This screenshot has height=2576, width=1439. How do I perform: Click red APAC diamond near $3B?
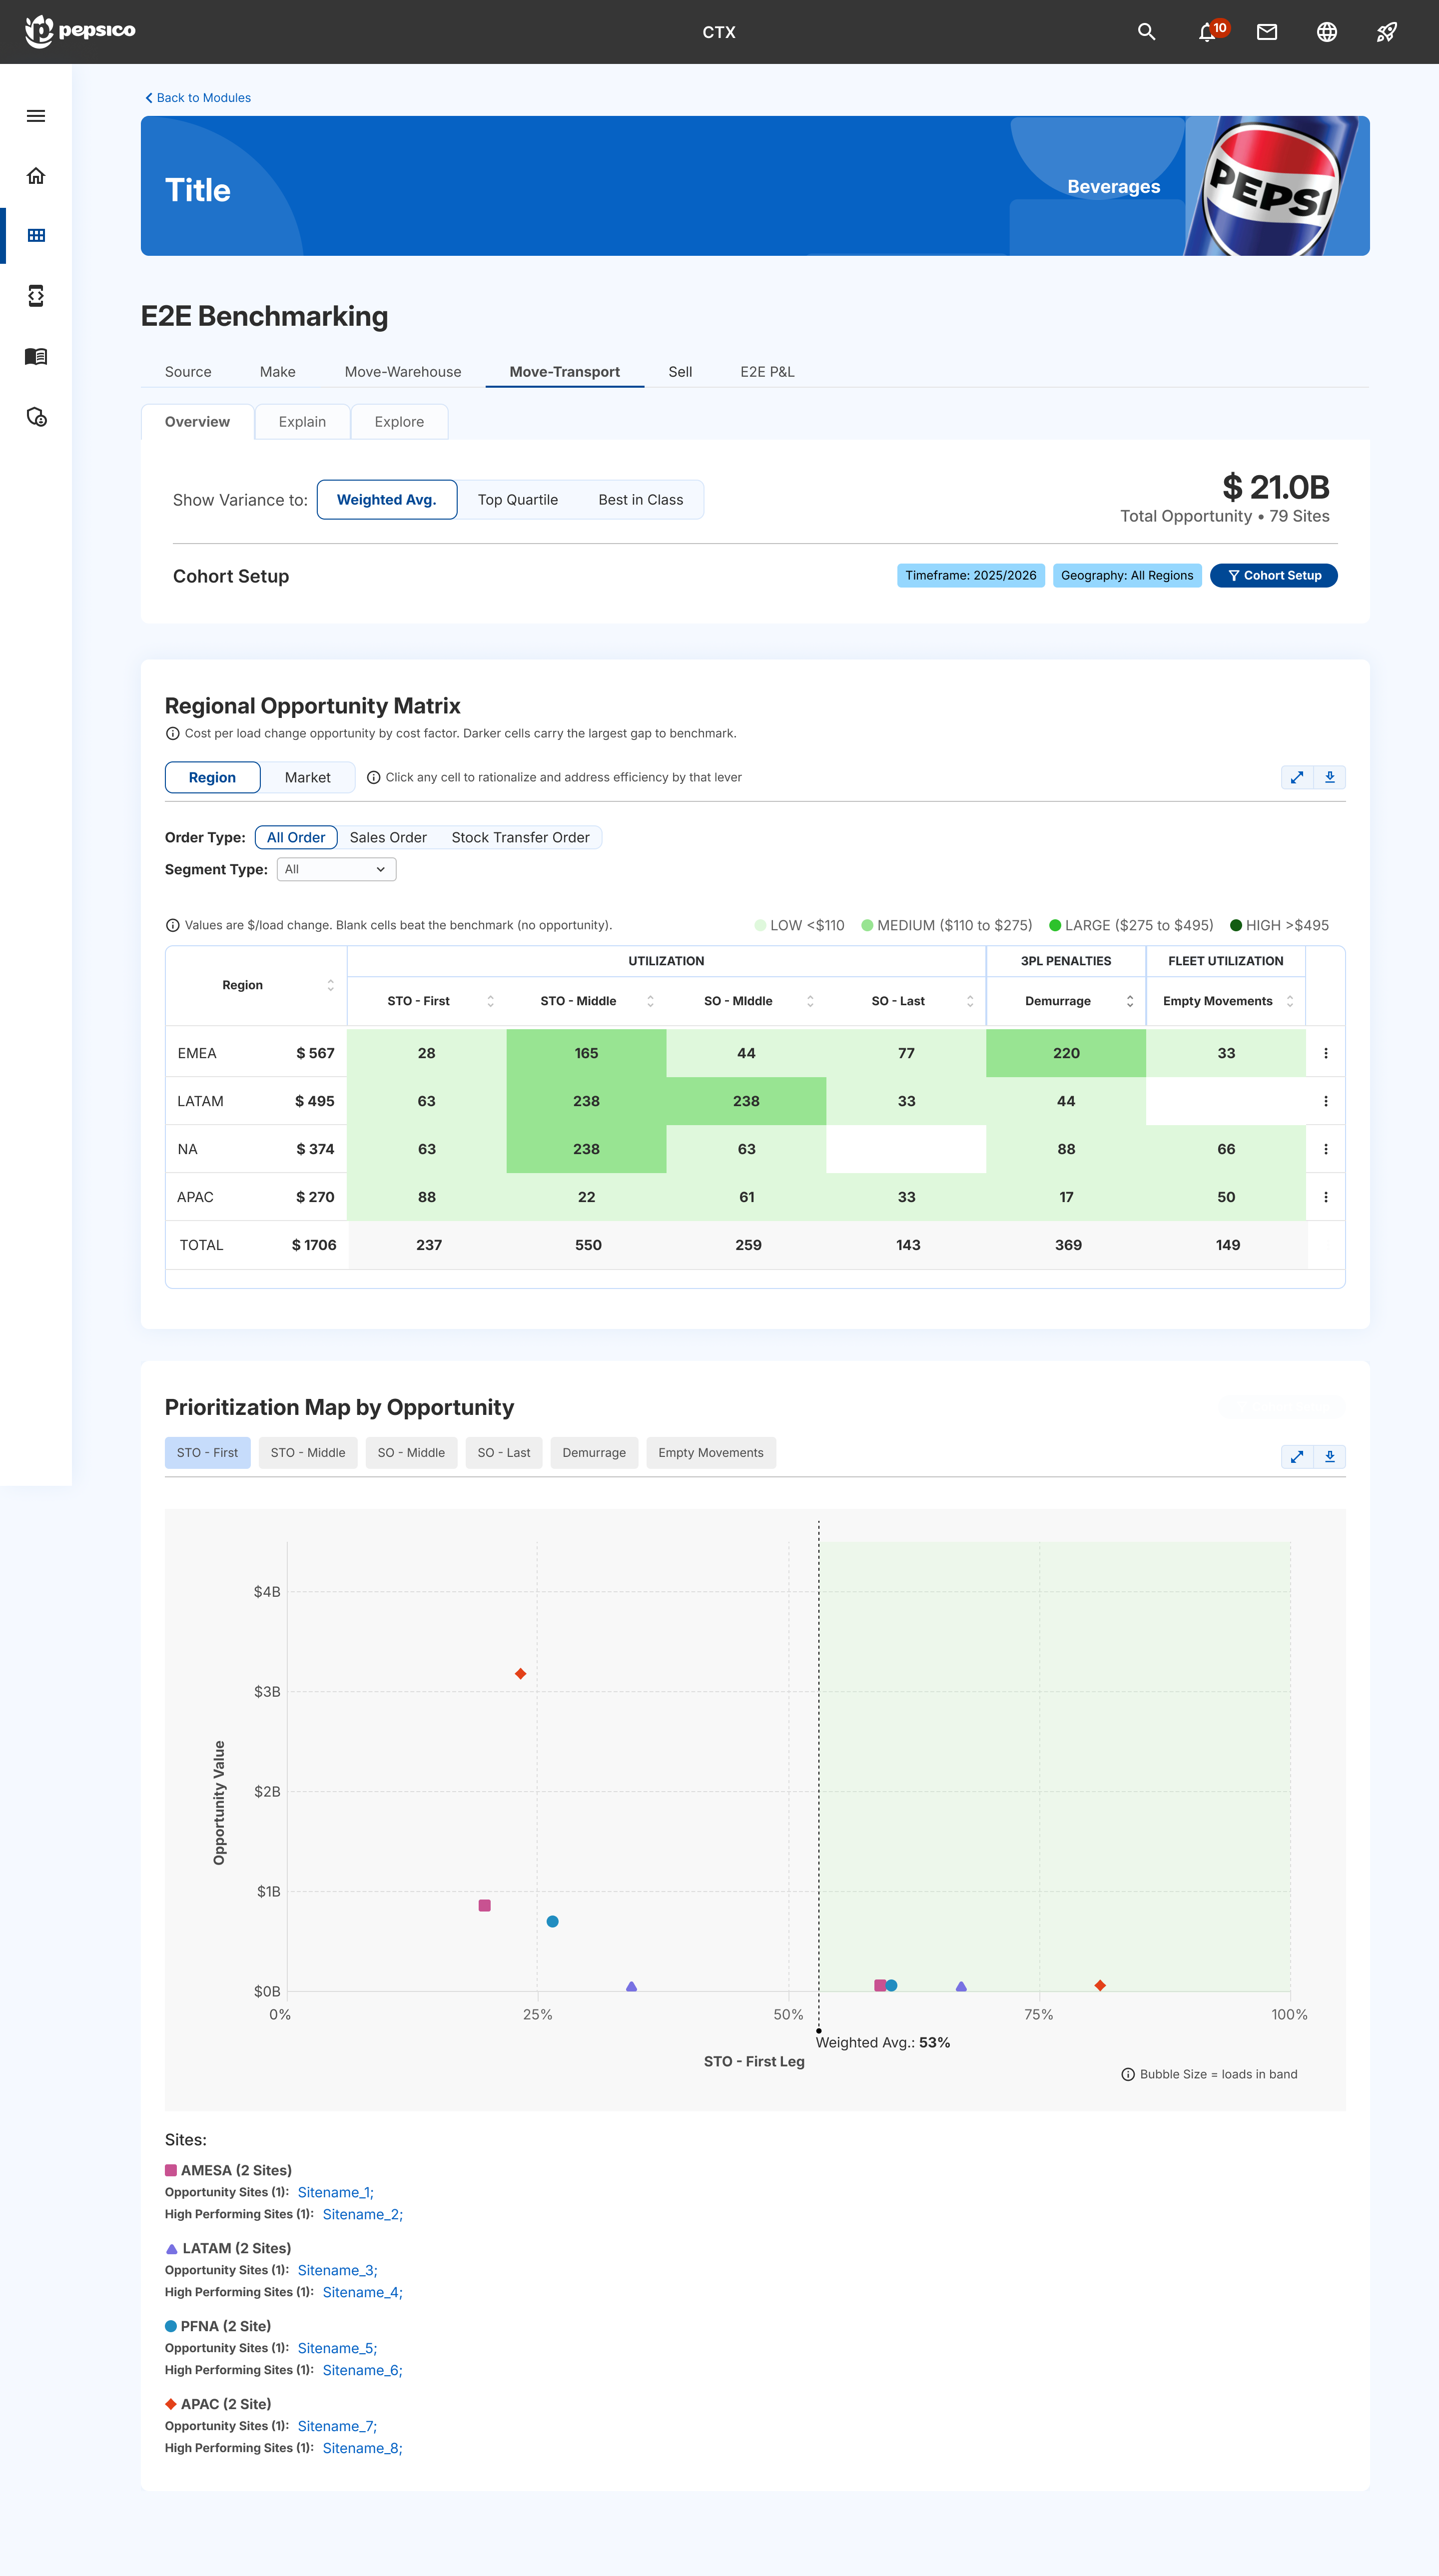[520, 1673]
